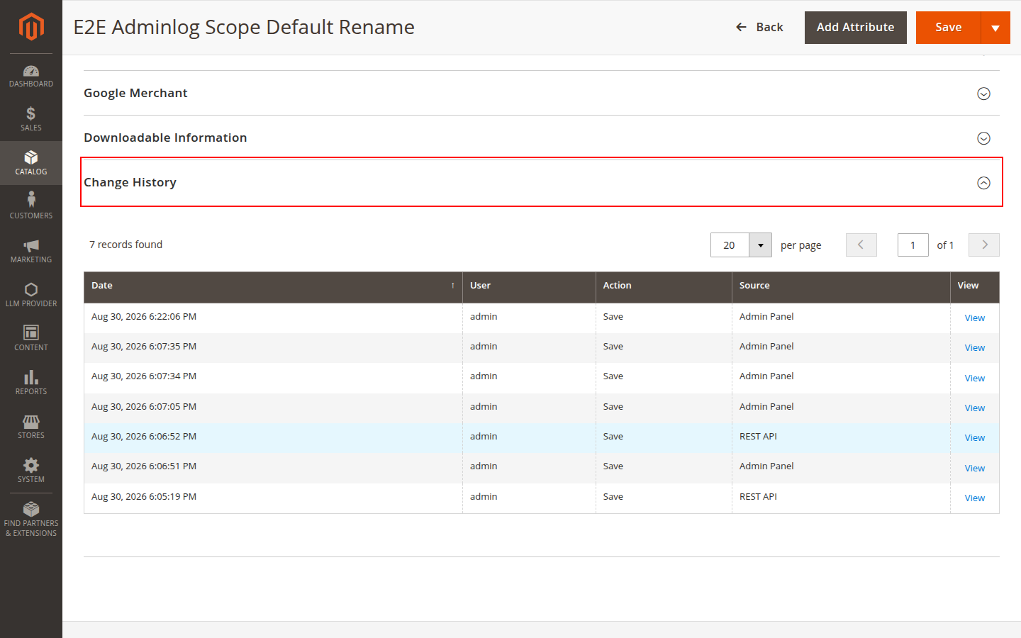Expand the Downloadable Information section
This screenshot has width=1021, height=638.
point(542,138)
